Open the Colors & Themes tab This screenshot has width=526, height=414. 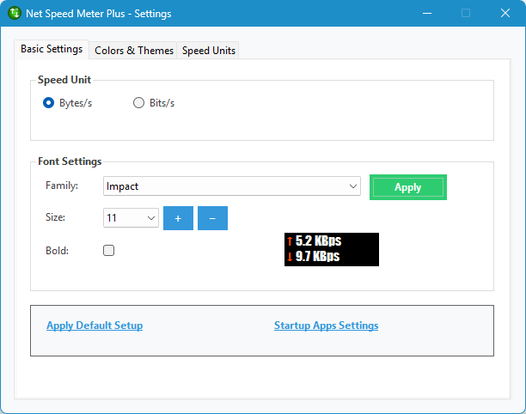click(x=134, y=51)
